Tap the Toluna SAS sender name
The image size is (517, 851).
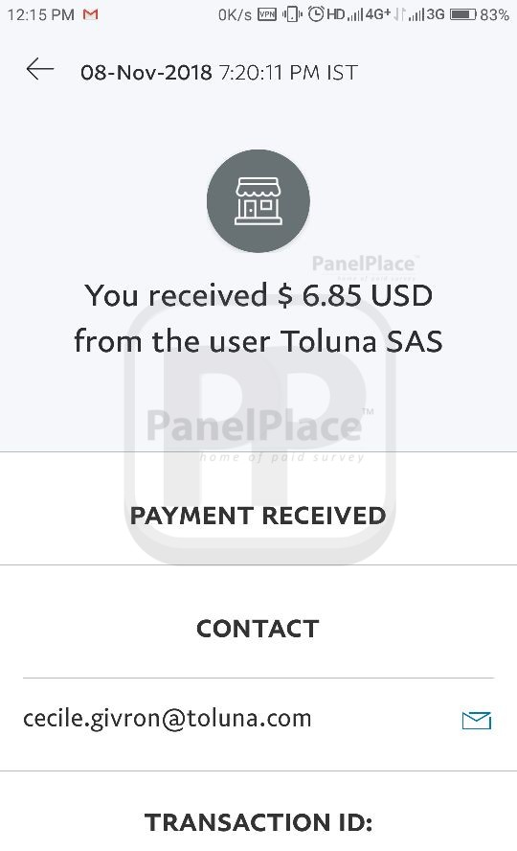(362, 341)
